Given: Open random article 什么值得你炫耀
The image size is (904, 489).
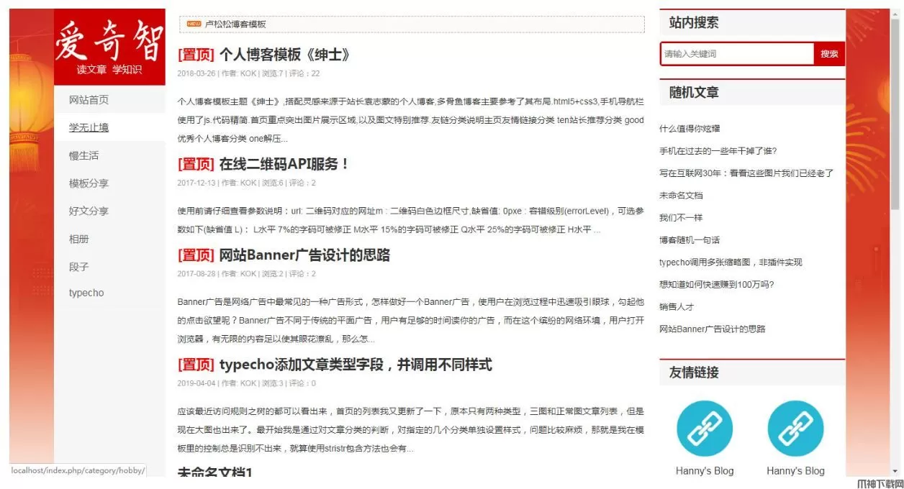Looking at the screenshot, I should (x=690, y=128).
